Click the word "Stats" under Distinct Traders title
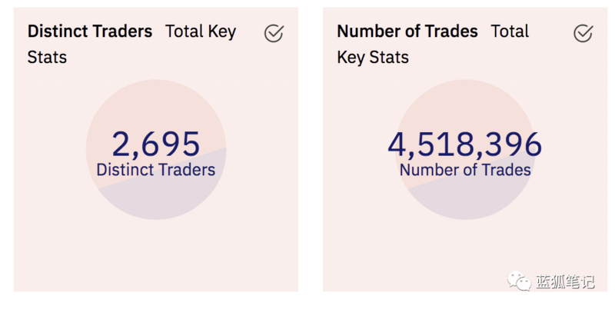Image resolution: width=615 pixels, height=309 pixels. (x=47, y=58)
